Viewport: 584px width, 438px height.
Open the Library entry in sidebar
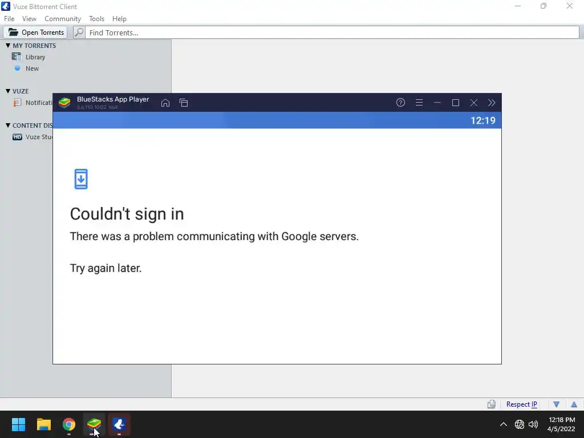(35, 57)
